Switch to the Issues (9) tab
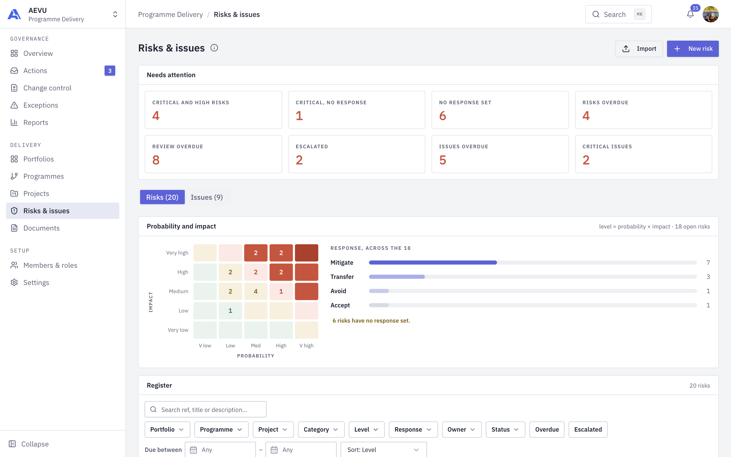The height and width of the screenshot is (457, 731). click(x=207, y=197)
